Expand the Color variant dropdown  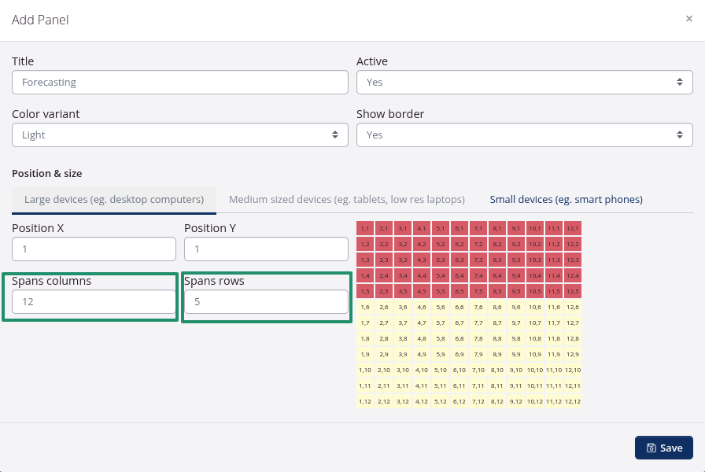179,135
